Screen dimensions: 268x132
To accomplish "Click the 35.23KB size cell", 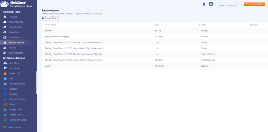I will tap(159, 37).
